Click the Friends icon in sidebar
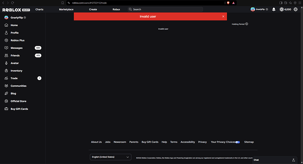Image resolution: width=303 pixels, height=164 pixels. coord(7,55)
